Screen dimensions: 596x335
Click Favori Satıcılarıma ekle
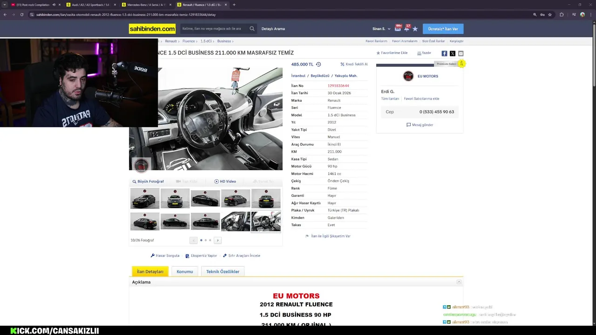(421, 99)
